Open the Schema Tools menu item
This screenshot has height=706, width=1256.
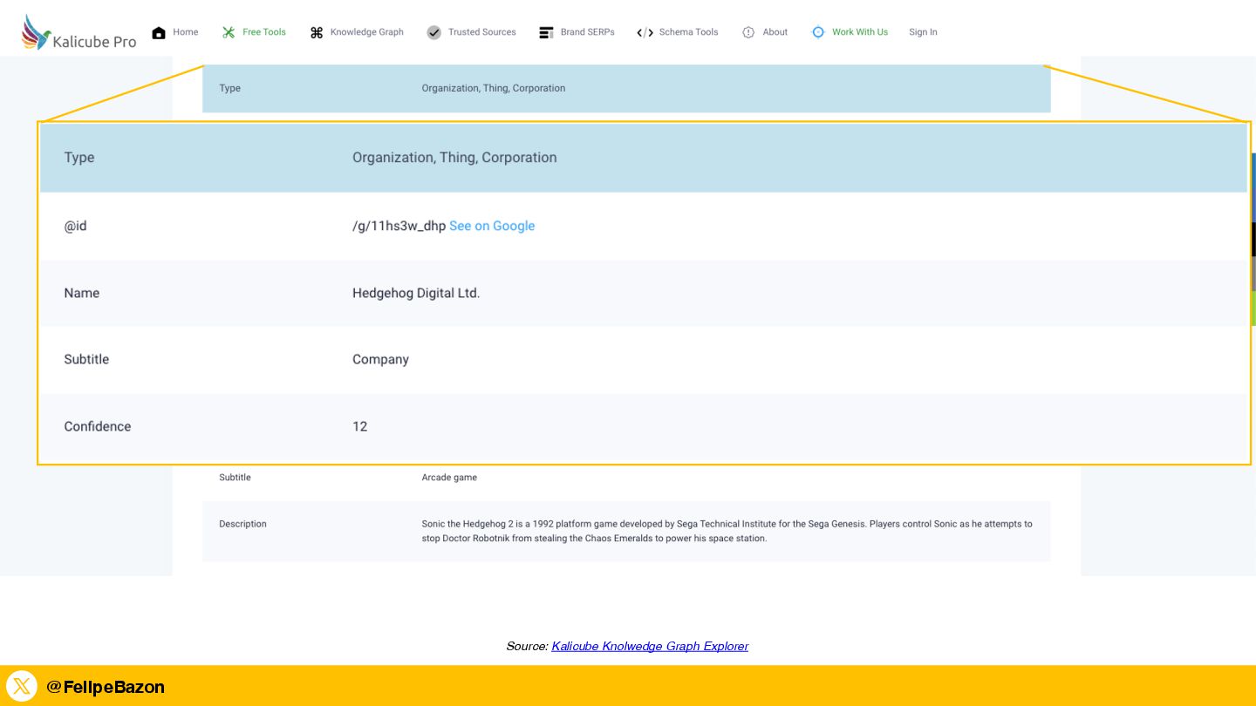point(689,32)
